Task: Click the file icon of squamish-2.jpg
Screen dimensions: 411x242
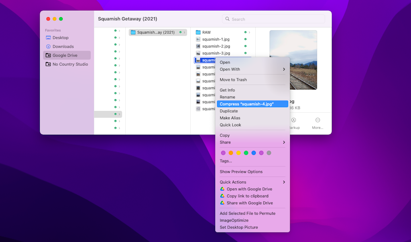Action: click(198, 46)
